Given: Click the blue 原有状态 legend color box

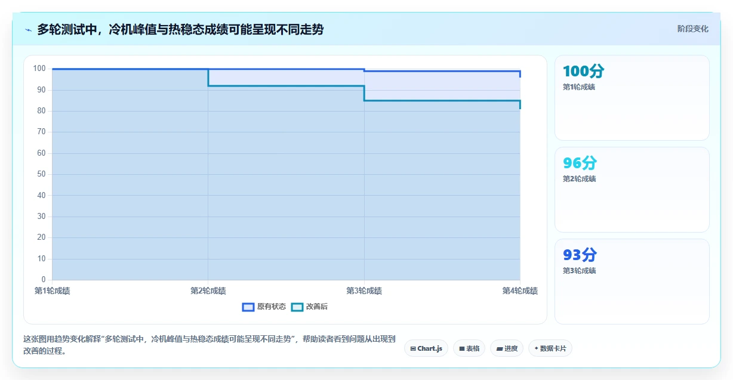Looking at the screenshot, I should pos(248,307).
